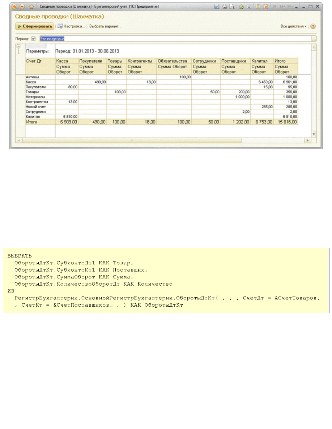Collapse the report group with the minus box
This screenshot has width=332, height=429.
point(18,46)
